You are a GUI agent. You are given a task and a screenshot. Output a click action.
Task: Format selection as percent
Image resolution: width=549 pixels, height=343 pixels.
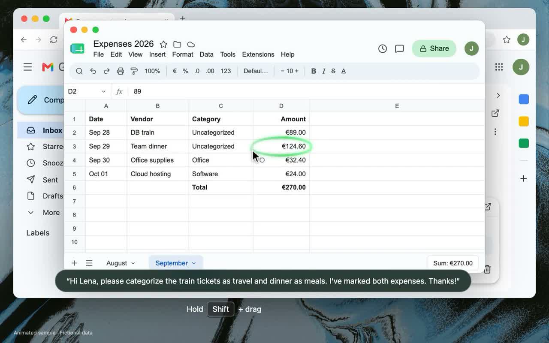(x=185, y=71)
